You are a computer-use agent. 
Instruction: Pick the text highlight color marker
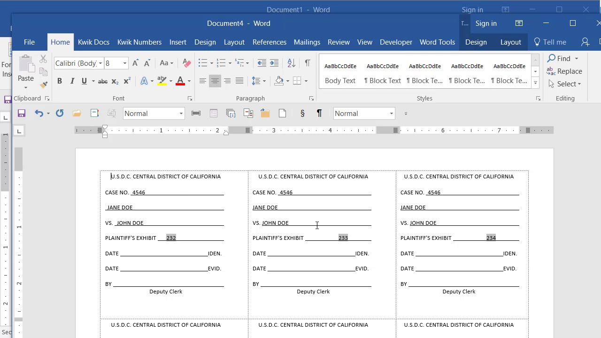click(162, 81)
